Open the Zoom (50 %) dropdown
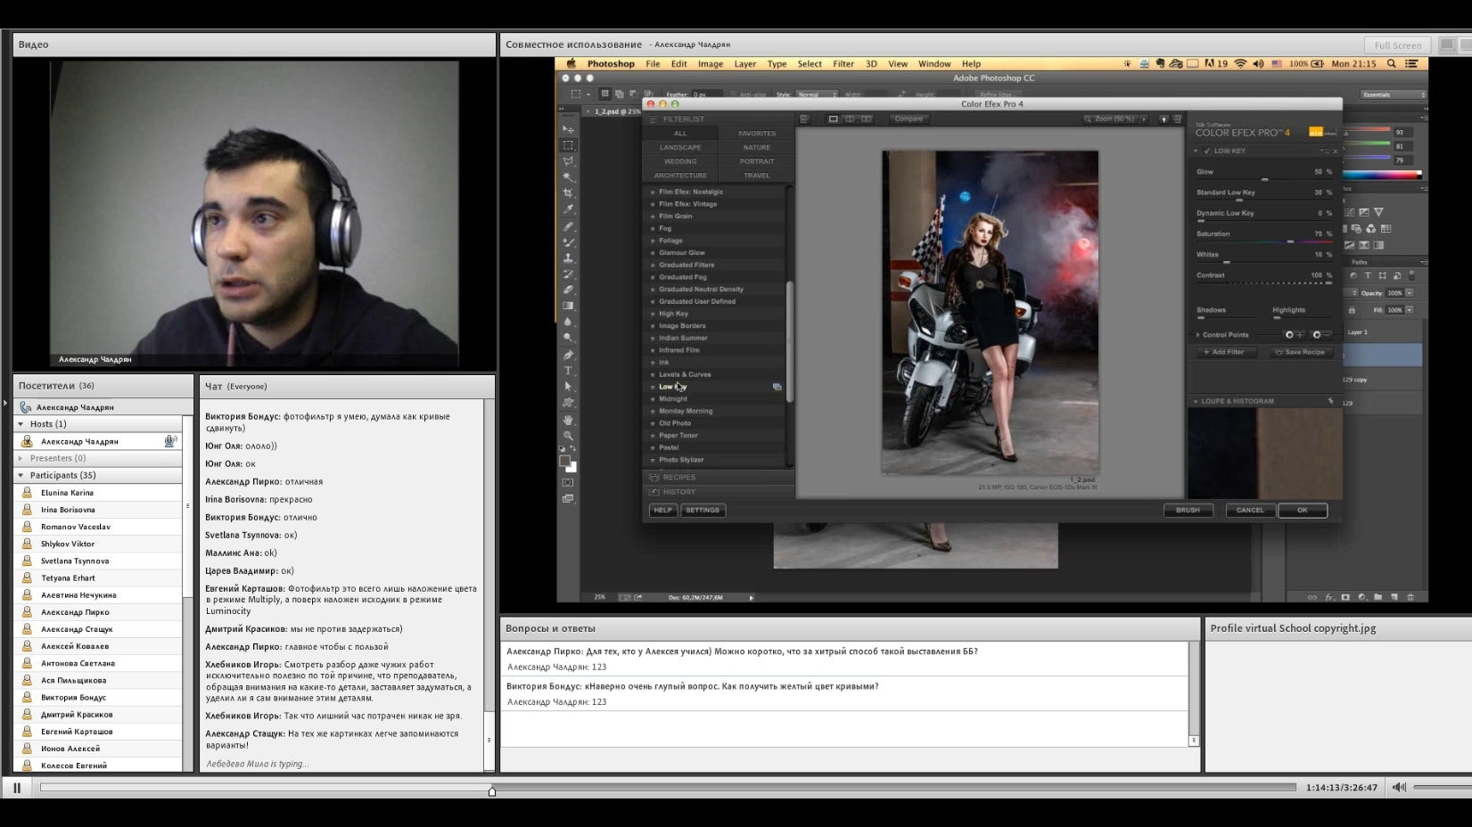 click(x=1115, y=119)
